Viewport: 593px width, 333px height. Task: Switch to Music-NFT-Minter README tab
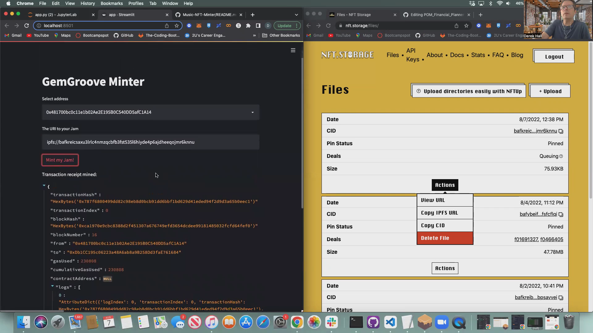209,14
